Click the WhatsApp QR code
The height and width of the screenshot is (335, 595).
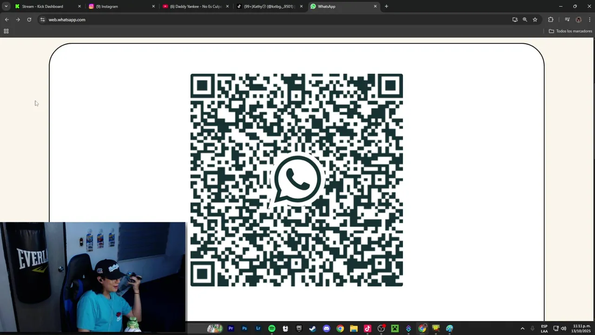coord(297,180)
